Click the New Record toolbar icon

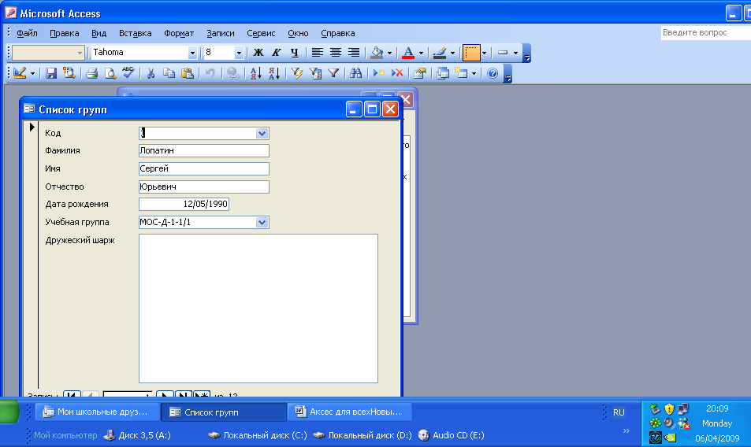379,73
